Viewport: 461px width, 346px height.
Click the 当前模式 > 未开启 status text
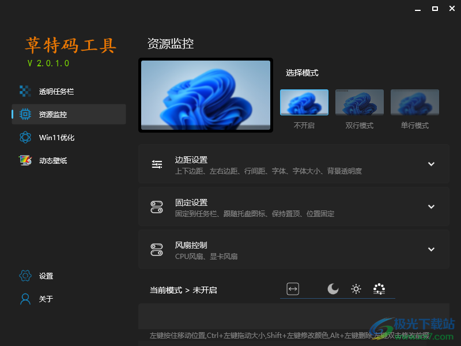pyautogui.click(x=183, y=291)
